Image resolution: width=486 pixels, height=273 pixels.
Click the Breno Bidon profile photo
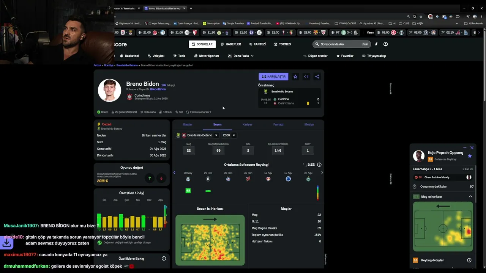(x=109, y=90)
